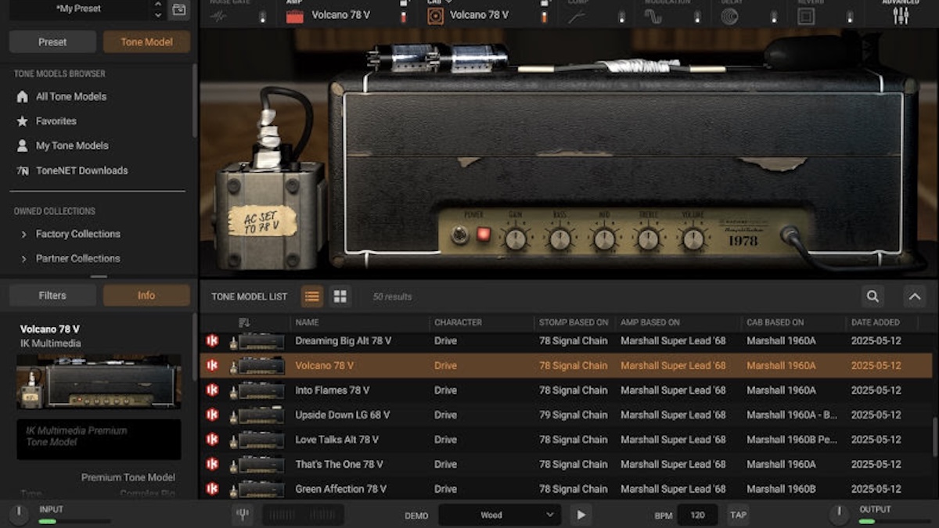Click the TAP tempo button
This screenshot has width=939, height=528.
coord(738,515)
